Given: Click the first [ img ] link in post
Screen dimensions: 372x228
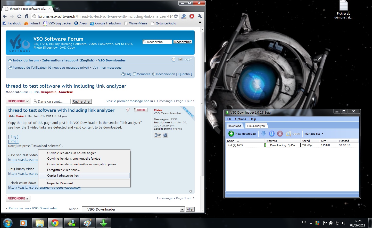Looking at the screenshot, I should (13, 137).
